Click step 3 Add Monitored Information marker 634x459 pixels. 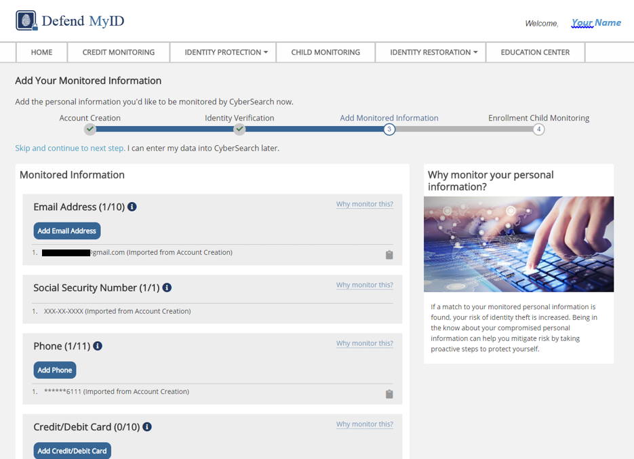(389, 129)
